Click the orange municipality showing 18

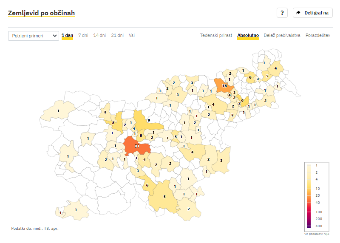click(x=224, y=85)
